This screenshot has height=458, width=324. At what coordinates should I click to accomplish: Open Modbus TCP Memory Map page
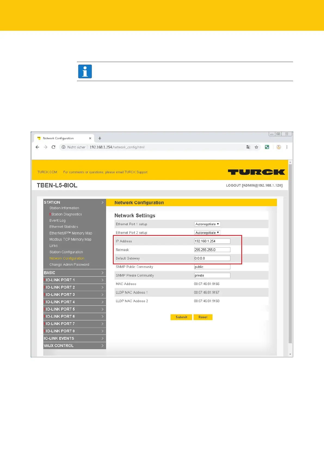point(70,239)
